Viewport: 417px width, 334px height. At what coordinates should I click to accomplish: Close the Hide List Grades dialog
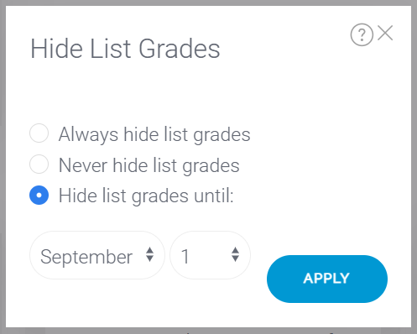[385, 33]
